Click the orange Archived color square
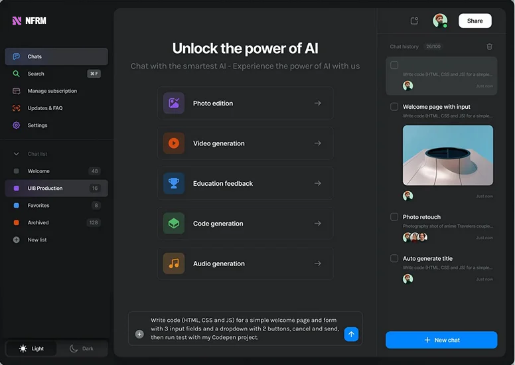The image size is (515, 365). (x=16, y=222)
